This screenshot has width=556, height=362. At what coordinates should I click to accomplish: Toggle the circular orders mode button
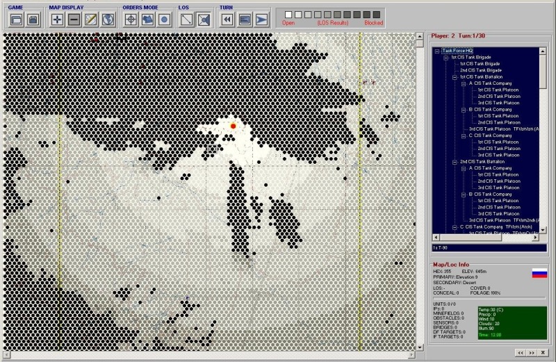[164, 19]
